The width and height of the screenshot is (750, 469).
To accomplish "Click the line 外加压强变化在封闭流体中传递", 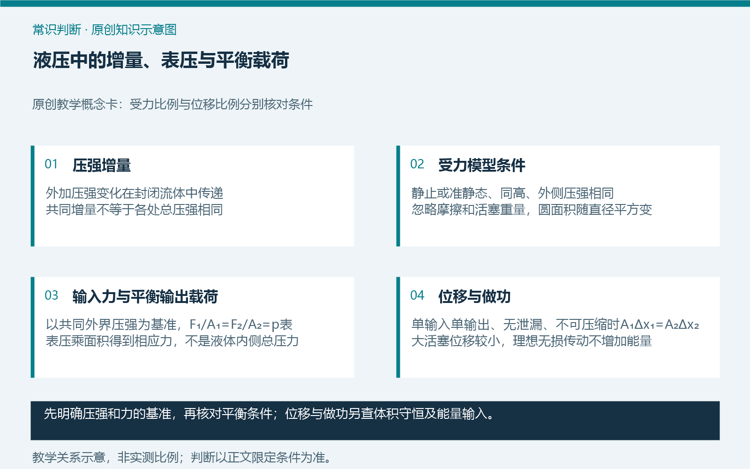I will (x=135, y=193).
